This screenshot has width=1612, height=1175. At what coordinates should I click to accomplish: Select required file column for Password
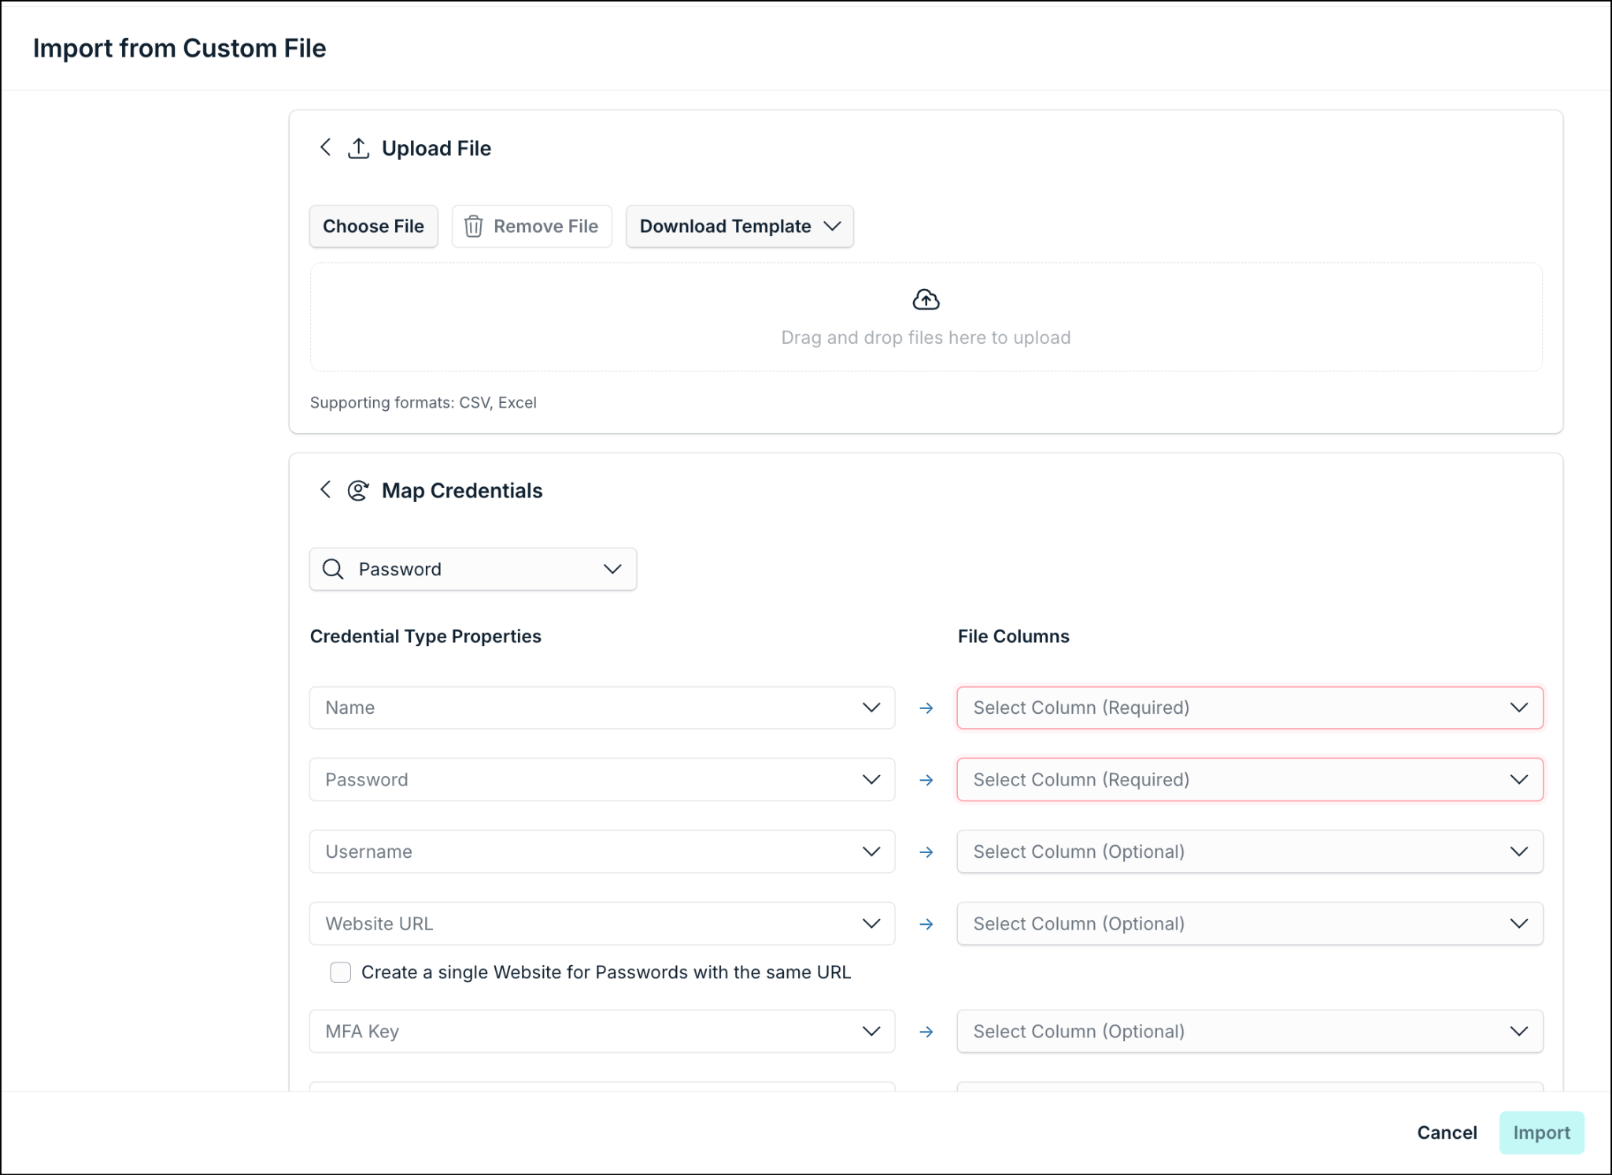1250,780
